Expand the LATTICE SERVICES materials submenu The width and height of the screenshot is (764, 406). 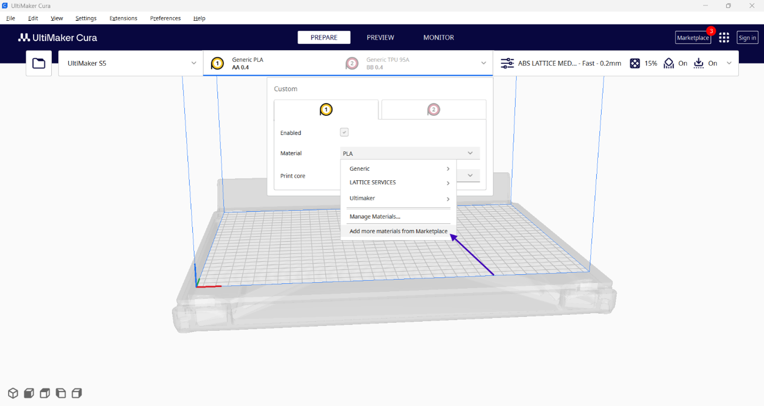398,182
